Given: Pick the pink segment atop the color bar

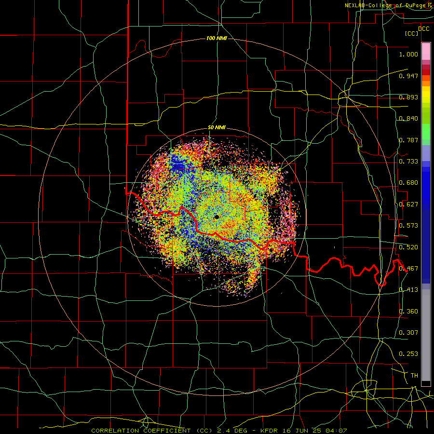Looking at the screenshot, I should pyautogui.click(x=426, y=51).
